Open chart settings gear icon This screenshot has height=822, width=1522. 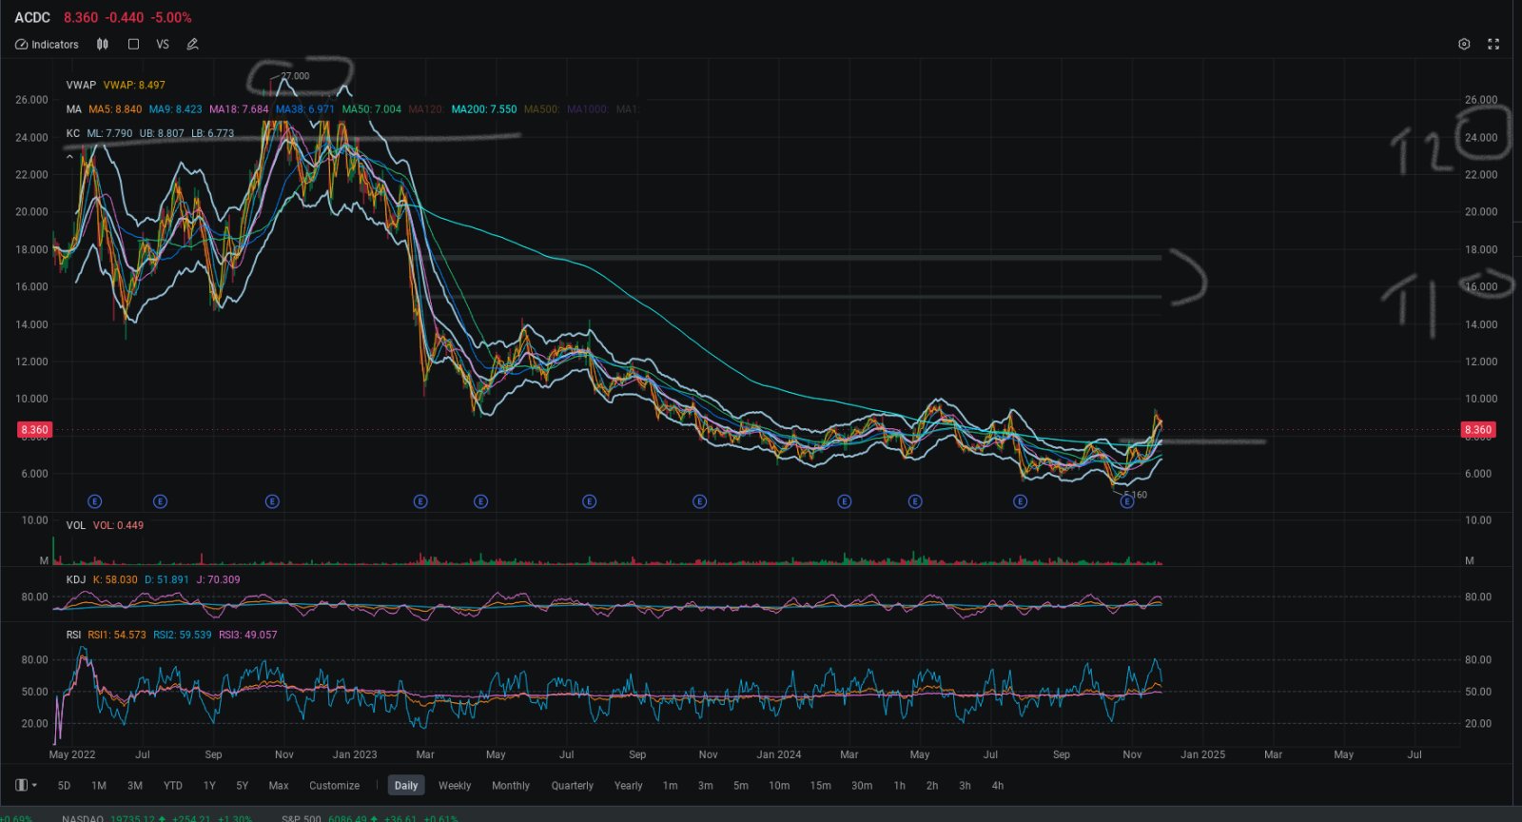click(x=1464, y=45)
